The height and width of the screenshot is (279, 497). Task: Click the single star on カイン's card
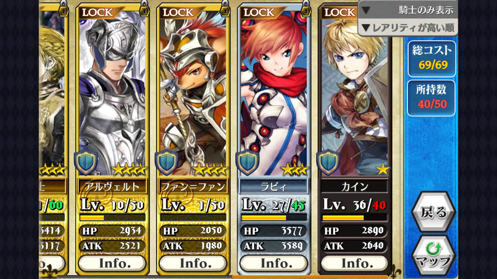pyautogui.click(x=383, y=169)
